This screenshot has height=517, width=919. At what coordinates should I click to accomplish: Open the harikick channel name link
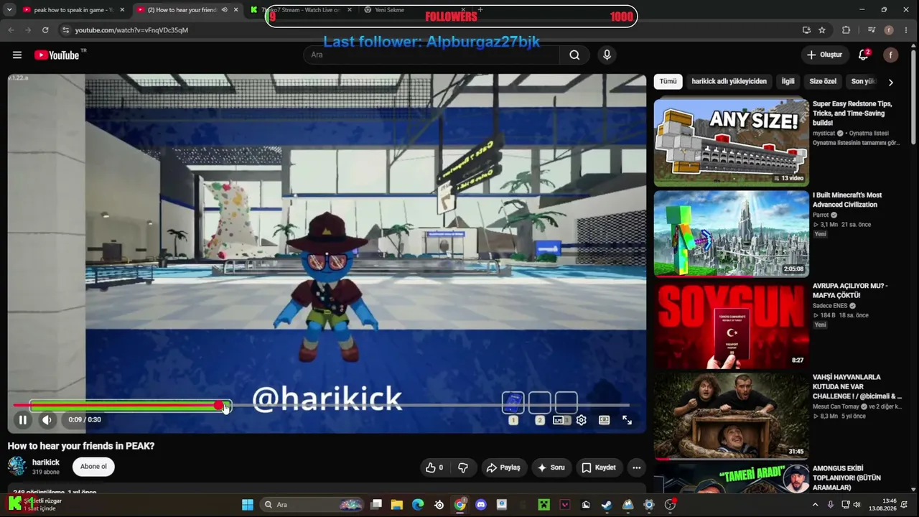(x=46, y=462)
